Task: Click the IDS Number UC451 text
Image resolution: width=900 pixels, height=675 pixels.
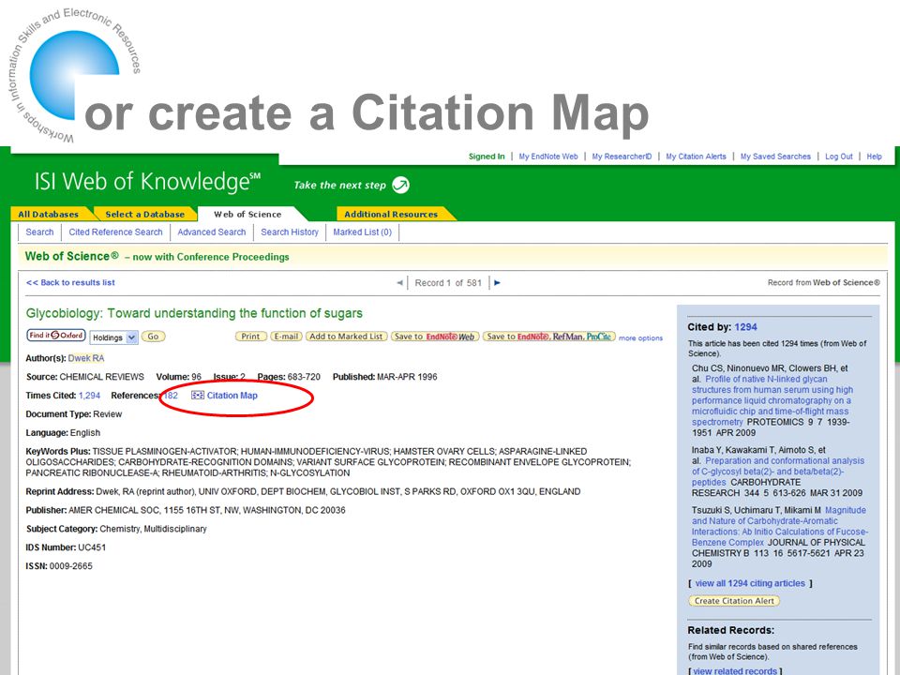Action: [x=66, y=547]
